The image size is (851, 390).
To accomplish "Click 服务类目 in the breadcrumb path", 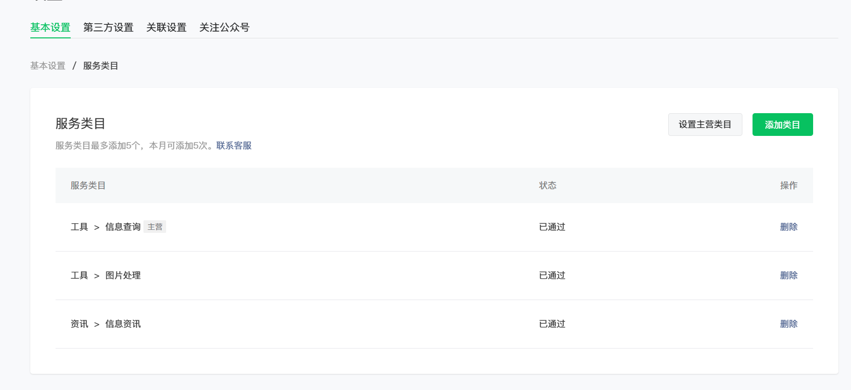I will pyautogui.click(x=101, y=66).
